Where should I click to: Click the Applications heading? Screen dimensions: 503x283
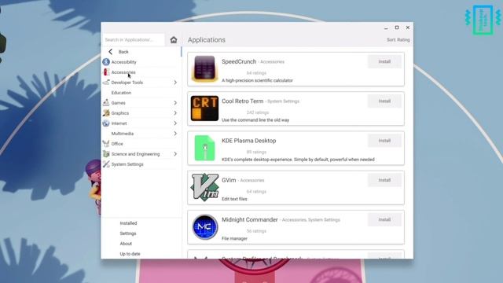[x=207, y=40]
